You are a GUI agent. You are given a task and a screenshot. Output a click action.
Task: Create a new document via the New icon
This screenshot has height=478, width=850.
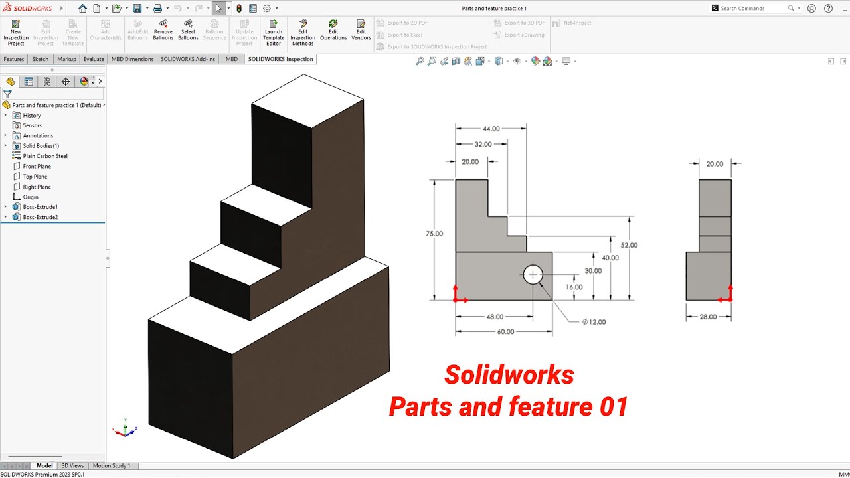(97, 9)
